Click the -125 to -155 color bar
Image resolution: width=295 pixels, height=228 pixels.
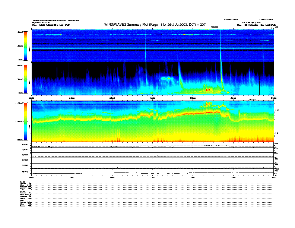click(25, 121)
